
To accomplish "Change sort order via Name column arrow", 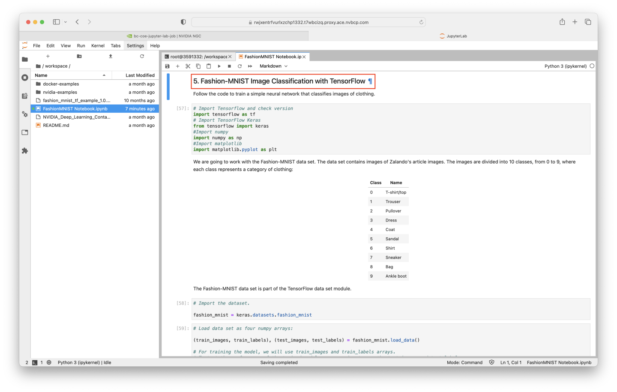I will (x=103, y=75).
